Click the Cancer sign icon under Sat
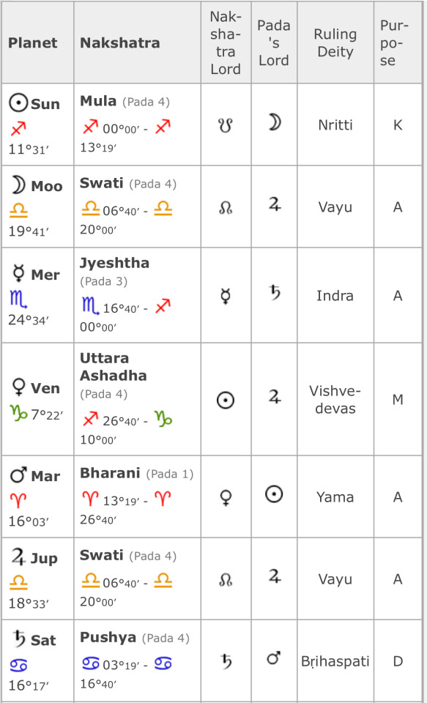This screenshot has width=427, height=703. point(18,666)
